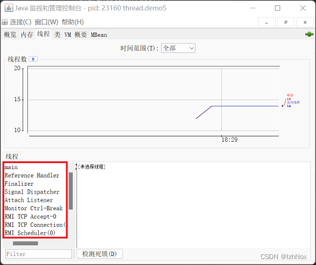Restore the inner console window

click(286, 23)
